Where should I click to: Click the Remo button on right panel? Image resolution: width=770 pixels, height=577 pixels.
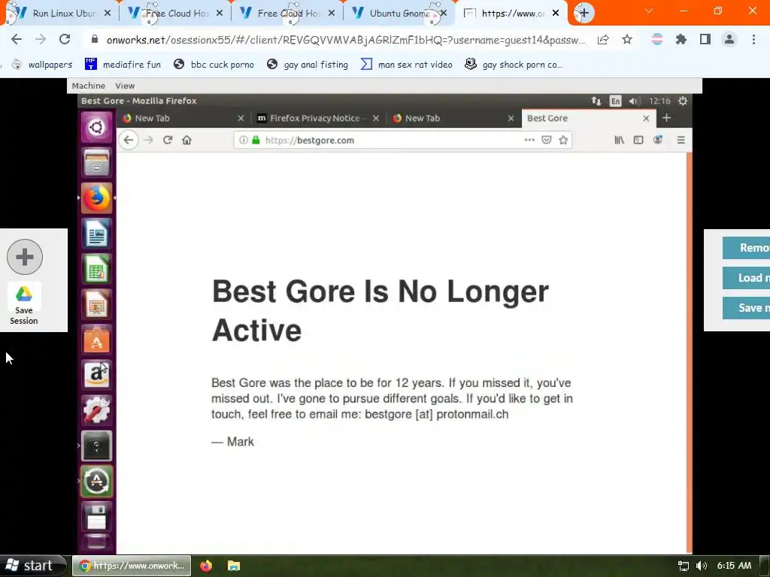[746, 248]
